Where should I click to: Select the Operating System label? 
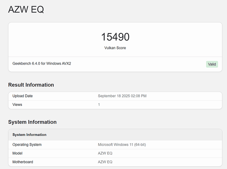(x=27, y=145)
